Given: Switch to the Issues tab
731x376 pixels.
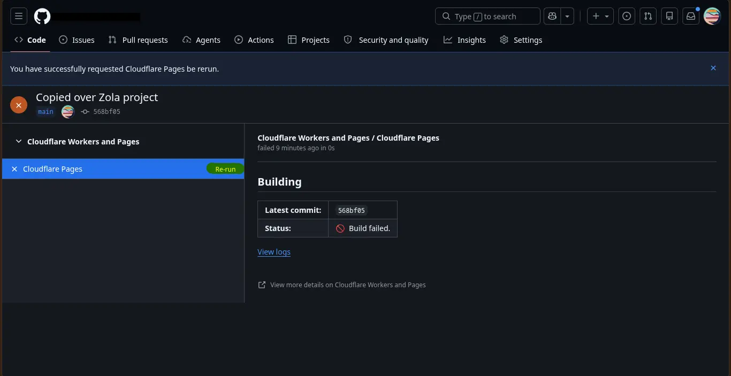Looking at the screenshot, I should (x=77, y=40).
